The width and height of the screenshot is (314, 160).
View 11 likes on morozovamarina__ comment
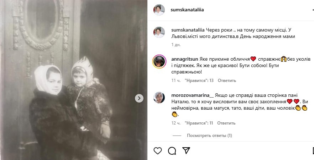(199, 123)
